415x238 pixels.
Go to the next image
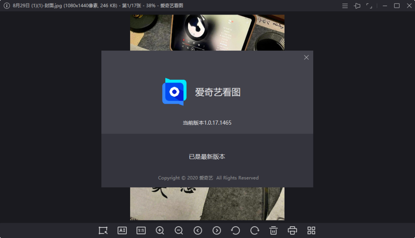point(216,230)
